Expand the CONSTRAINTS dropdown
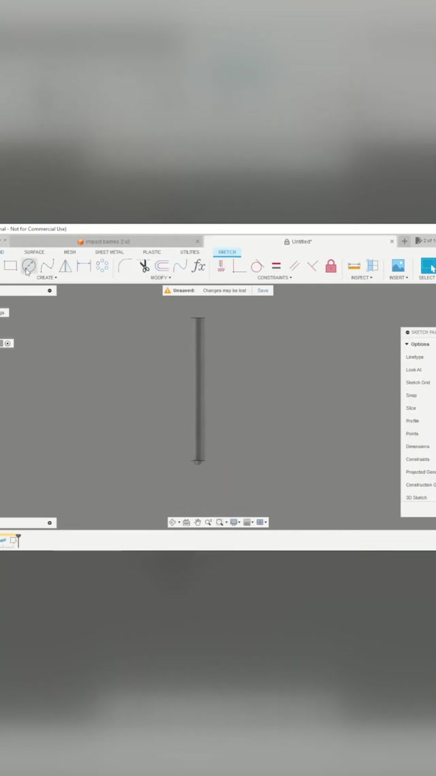Viewport: 436px width, 776px height. tap(275, 278)
